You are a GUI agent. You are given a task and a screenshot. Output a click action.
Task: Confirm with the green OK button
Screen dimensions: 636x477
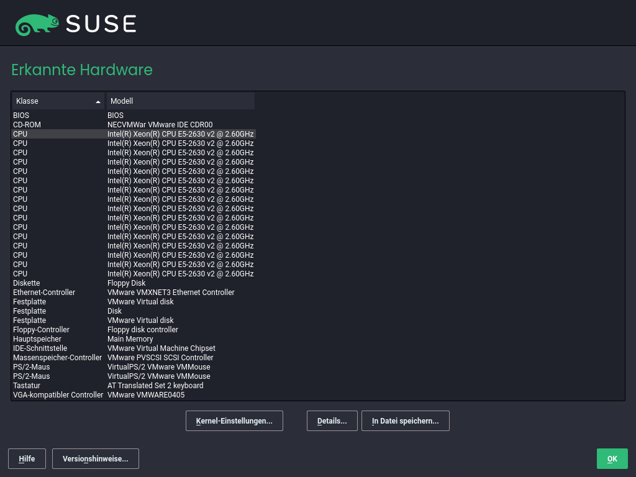[612, 459]
